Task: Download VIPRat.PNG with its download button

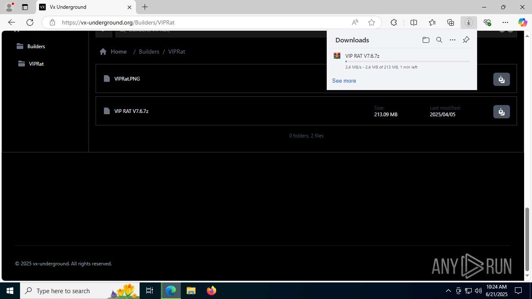Action: coord(502,79)
